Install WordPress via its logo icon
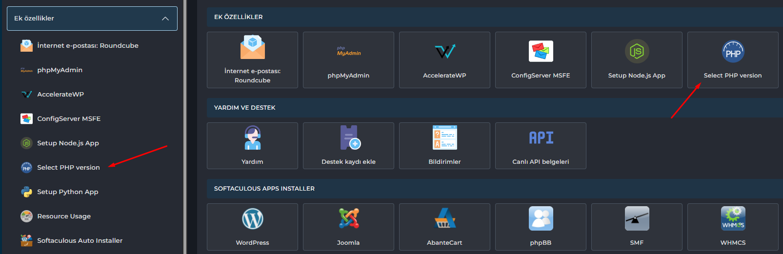 click(252, 219)
